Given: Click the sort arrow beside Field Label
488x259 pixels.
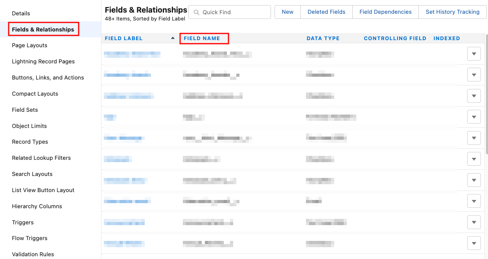Looking at the screenshot, I should tap(173, 38).
